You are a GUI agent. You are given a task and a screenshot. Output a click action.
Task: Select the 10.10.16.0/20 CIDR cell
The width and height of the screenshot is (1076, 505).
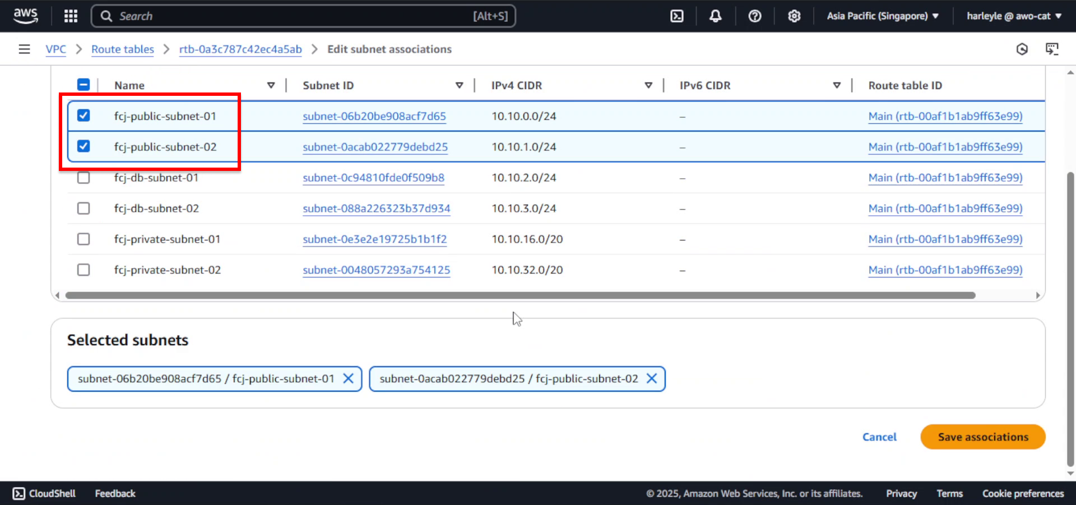coord(527,240)
